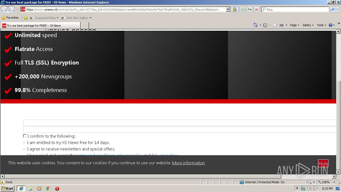Click the Internet Explorer taskbar icon

click(21, 189)
